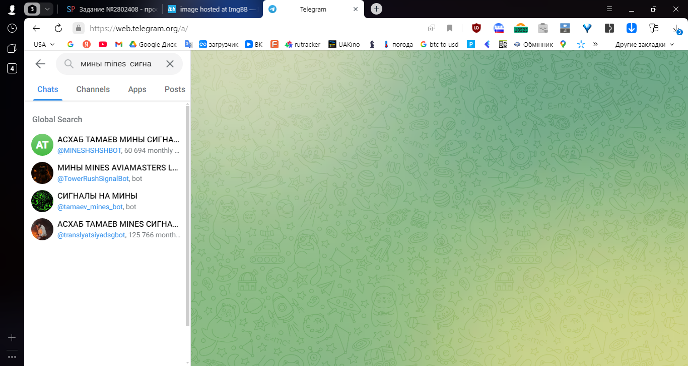Switch to Задание №2802408 tab

[113, 9]
